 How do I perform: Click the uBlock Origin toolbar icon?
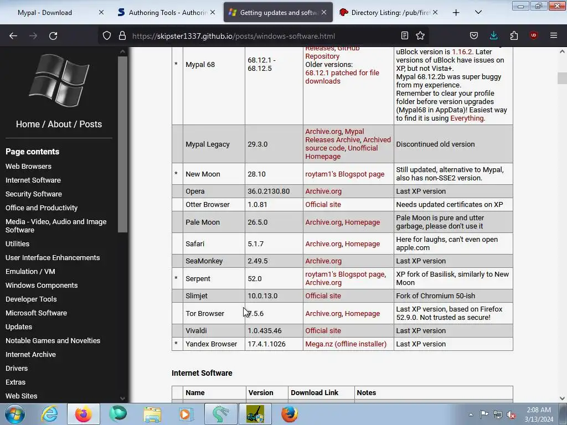coord(534,35)
